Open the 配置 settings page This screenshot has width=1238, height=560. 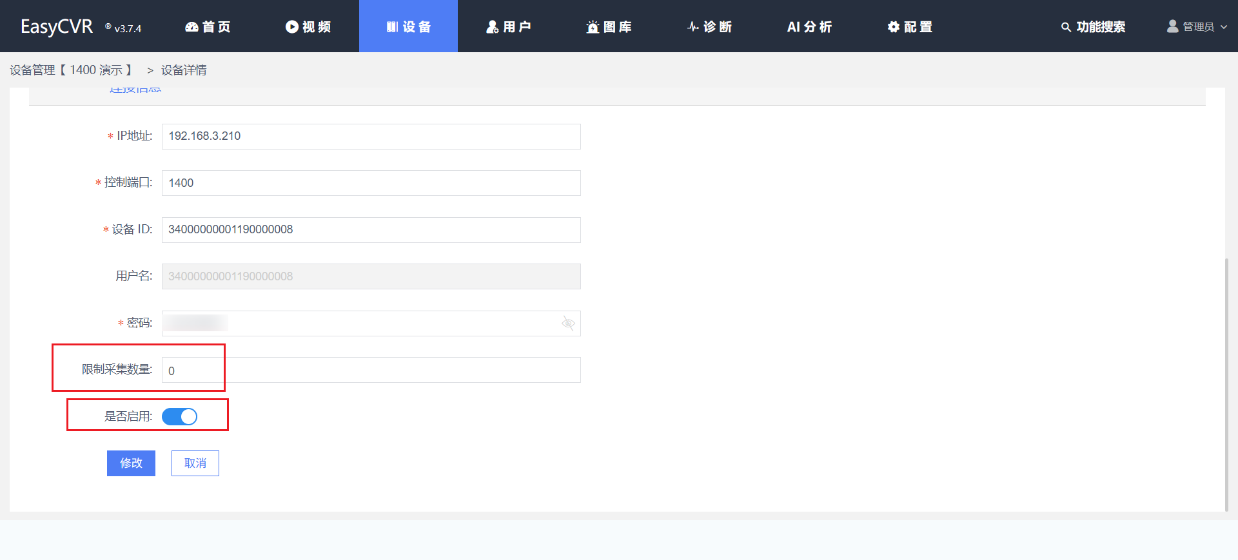click(910, 26)
